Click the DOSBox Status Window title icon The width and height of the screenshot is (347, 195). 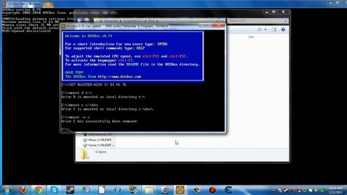coord(4,4)
